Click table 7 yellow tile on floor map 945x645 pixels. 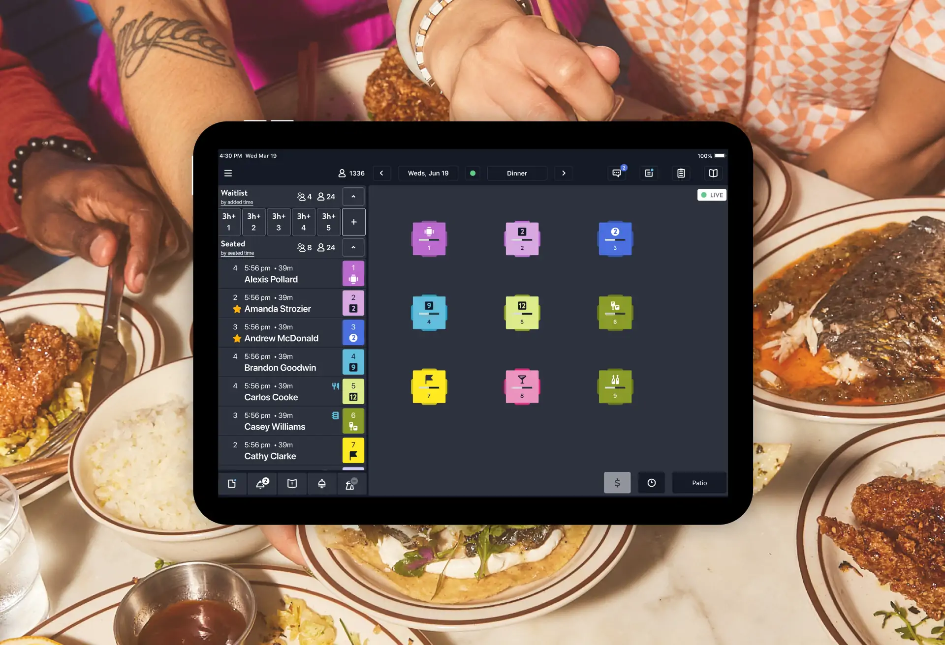coord(429,386)
